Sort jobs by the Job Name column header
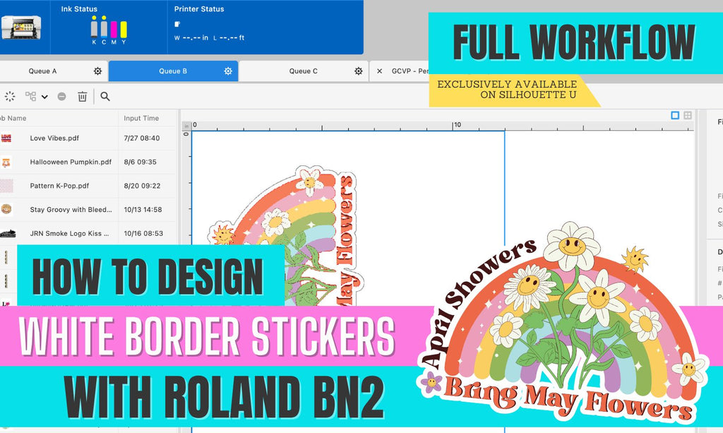Screen dimensions: 723x433 coord(13,118)
